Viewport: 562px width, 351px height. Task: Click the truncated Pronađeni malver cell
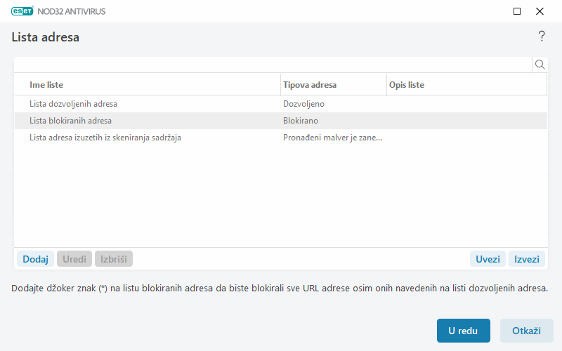(332, 138)
